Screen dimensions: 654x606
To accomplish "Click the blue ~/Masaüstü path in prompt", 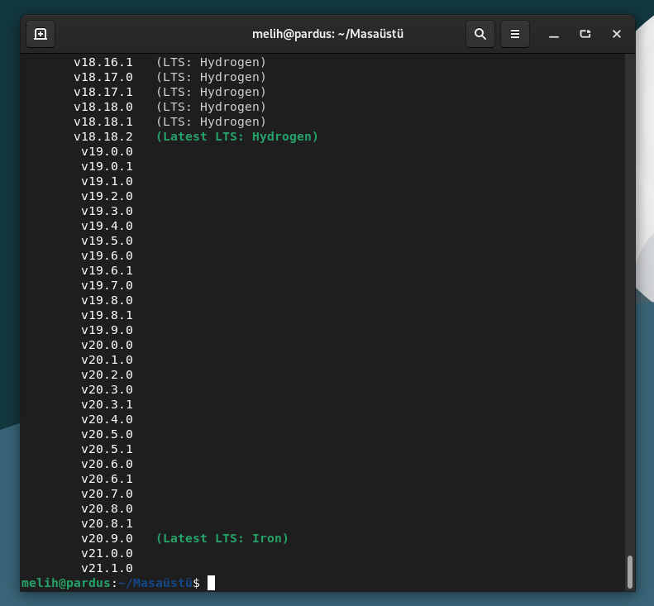I will (155, 583).
